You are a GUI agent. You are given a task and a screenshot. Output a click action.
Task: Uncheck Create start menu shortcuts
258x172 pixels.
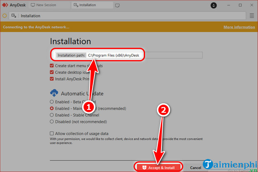tap(52, 66)
